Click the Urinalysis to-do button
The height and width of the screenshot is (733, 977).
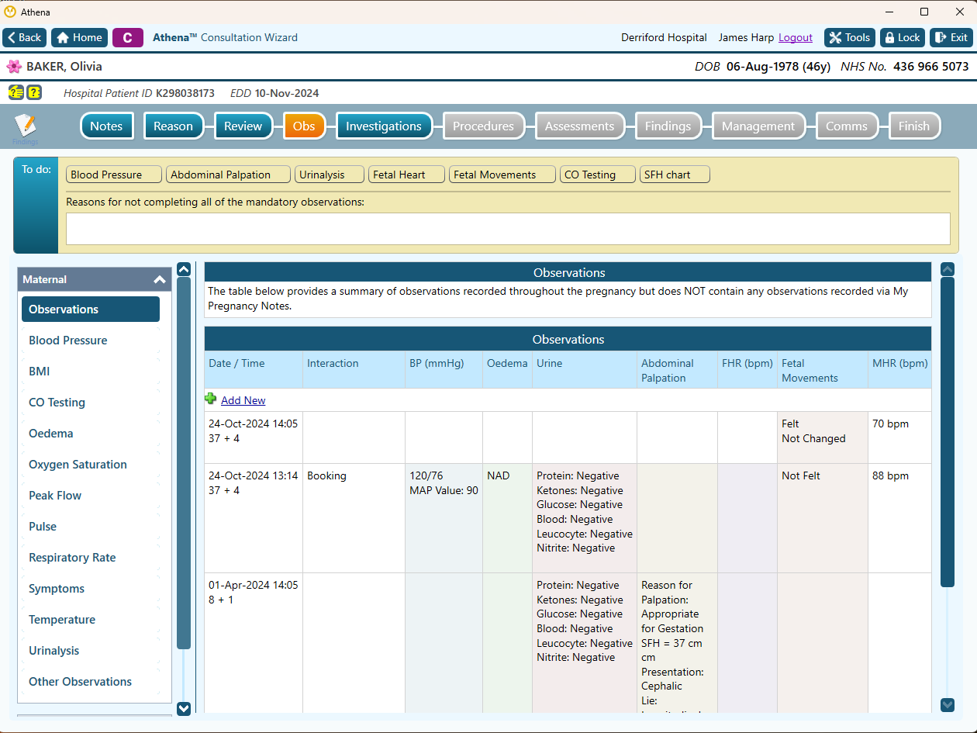(330, 175)
